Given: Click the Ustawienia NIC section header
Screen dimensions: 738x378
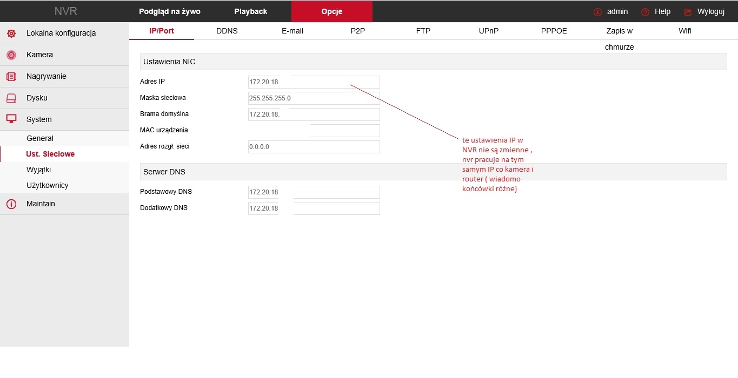Looking at the screenshot, I should click(x=433, y=62).
